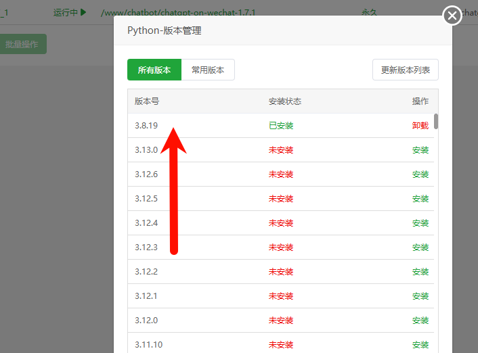
Task: Click 未安装 status for 3.12.6
Action: point(281,174)
